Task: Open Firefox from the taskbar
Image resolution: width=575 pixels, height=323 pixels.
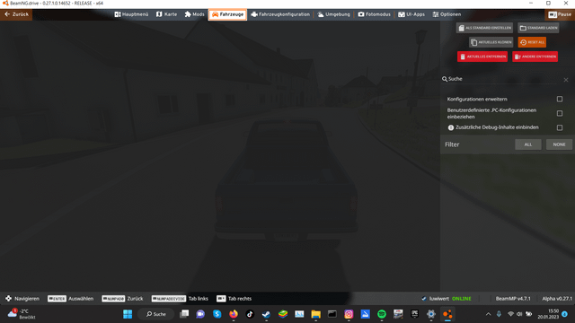Action: click(x=234, y=314)
